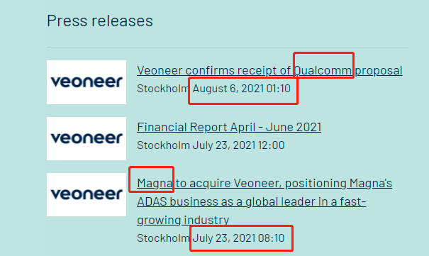
Task: Click the Press releases heading
Action: [x=100, y=21]
